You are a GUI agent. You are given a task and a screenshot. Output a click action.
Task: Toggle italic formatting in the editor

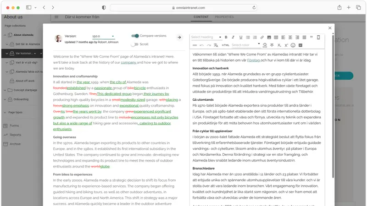click(233, 37)
